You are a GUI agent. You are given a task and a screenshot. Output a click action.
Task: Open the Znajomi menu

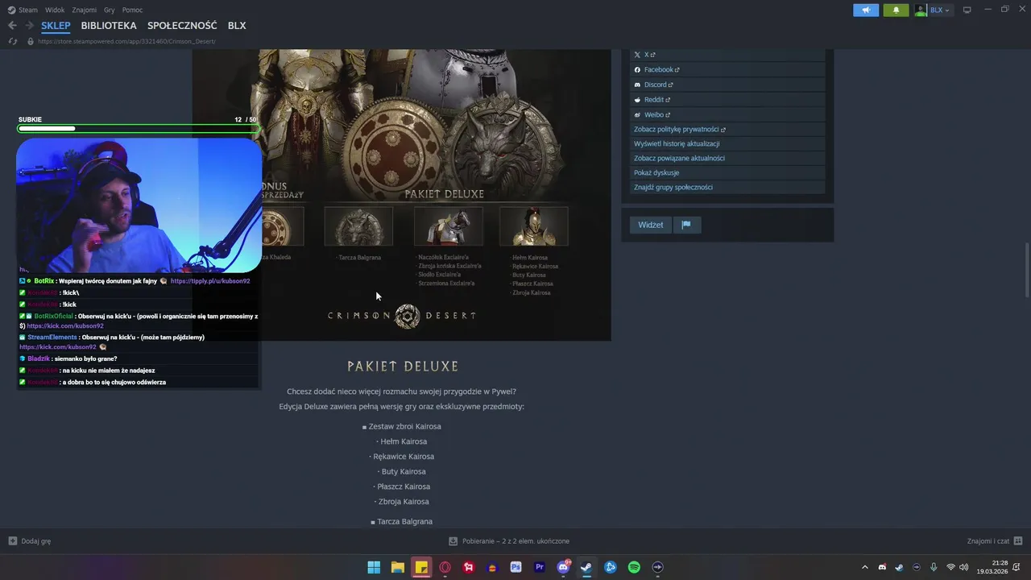(85, 10)
